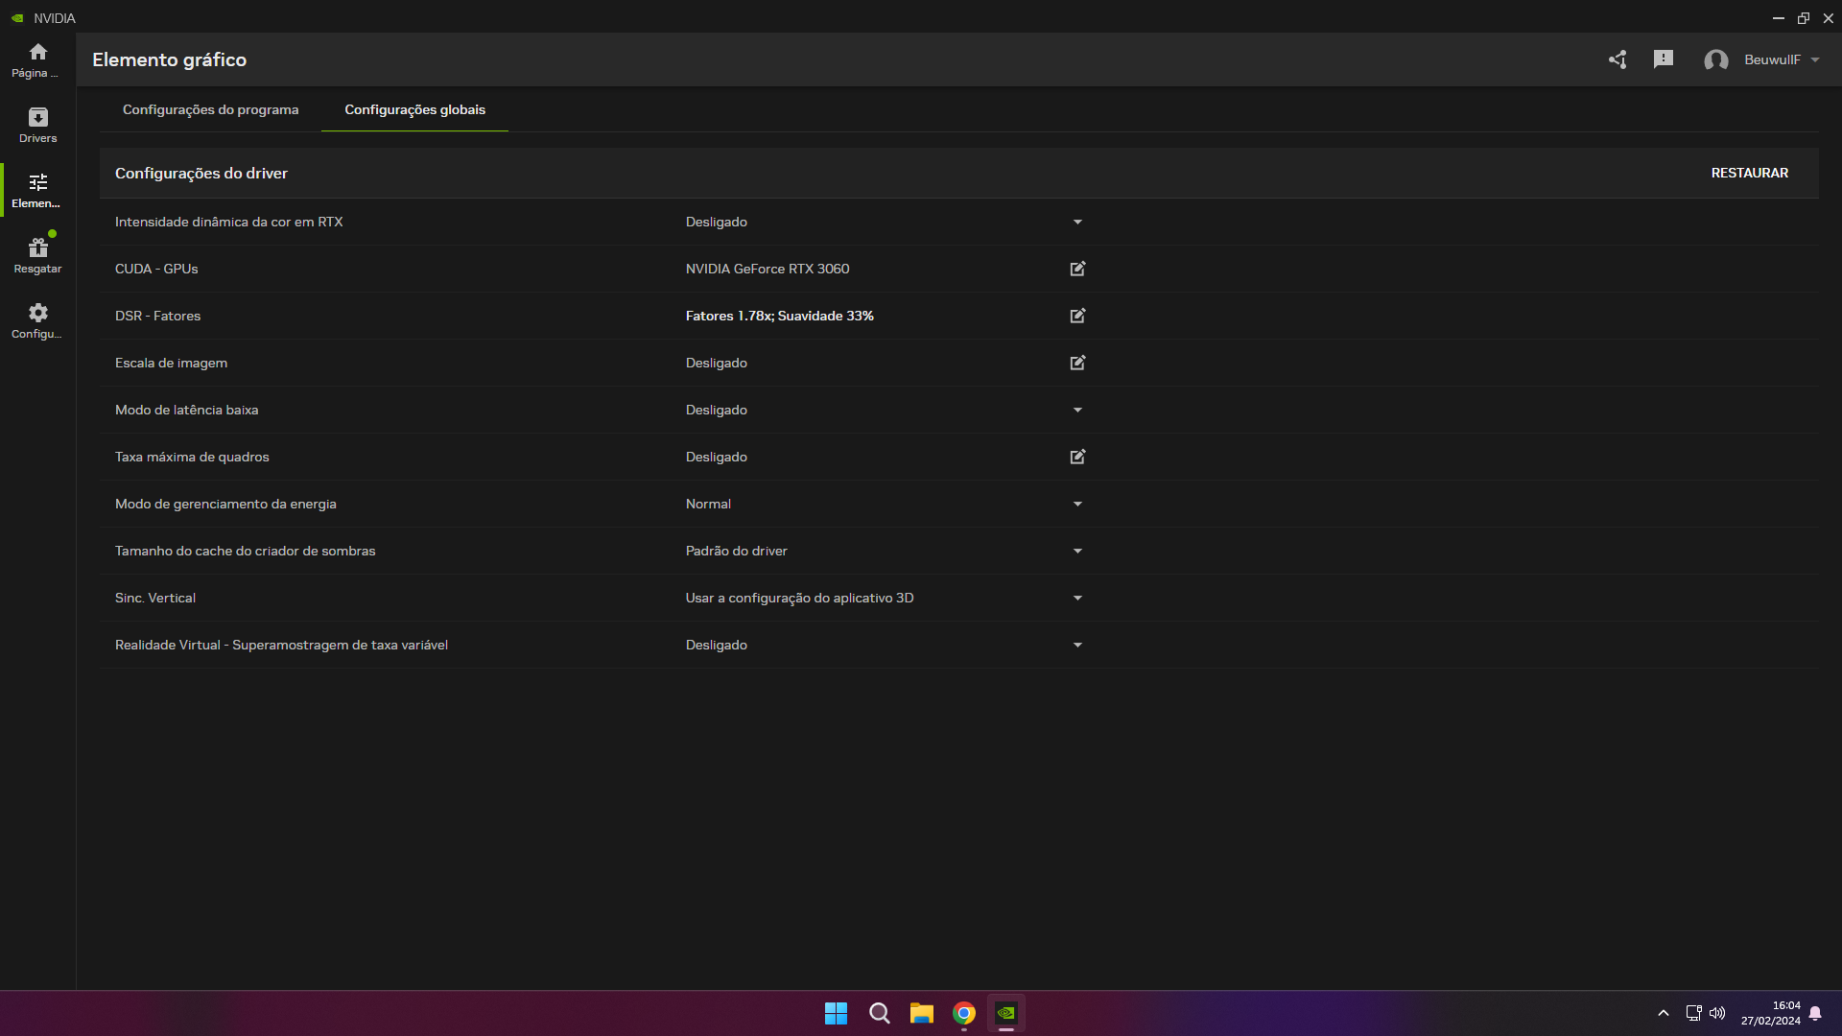Expand Realidade Virtual superamostragem dropdown
1842x1036 pixels.
click(1077, 645)
